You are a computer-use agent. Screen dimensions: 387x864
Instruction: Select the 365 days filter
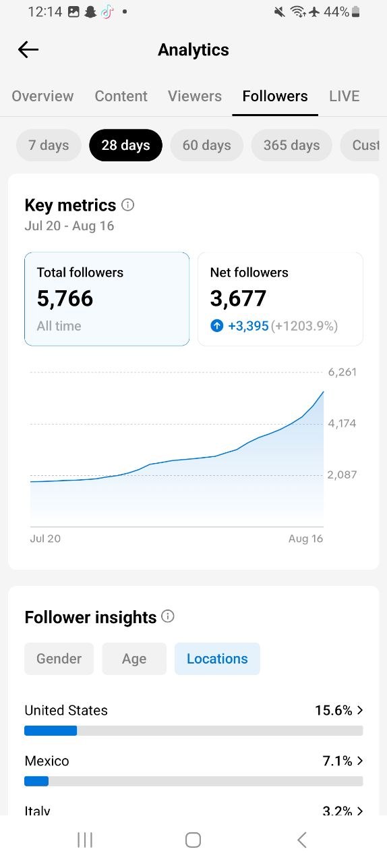coord(292,145)
